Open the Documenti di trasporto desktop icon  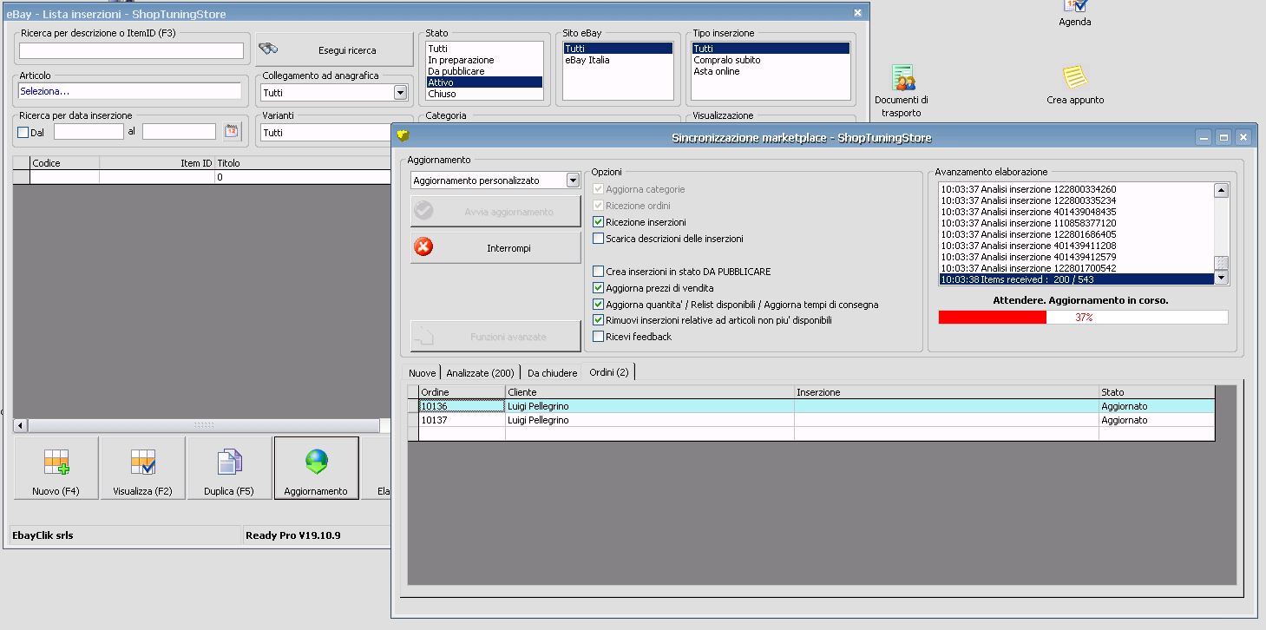[902, 91]
